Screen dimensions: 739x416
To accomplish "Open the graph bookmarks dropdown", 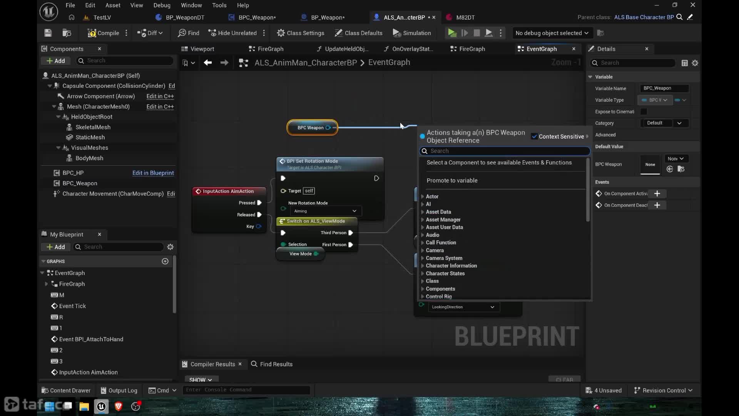I will [189, 63].
